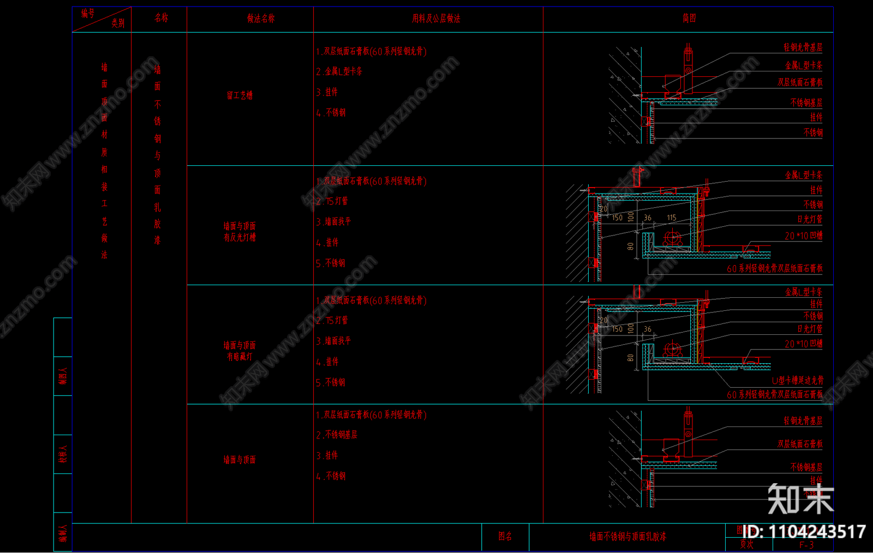The image size is (873, 553).
Task: Click the '轻钢龙骨基层' label in the bottom diagram
Action: [x=803, y=421]
